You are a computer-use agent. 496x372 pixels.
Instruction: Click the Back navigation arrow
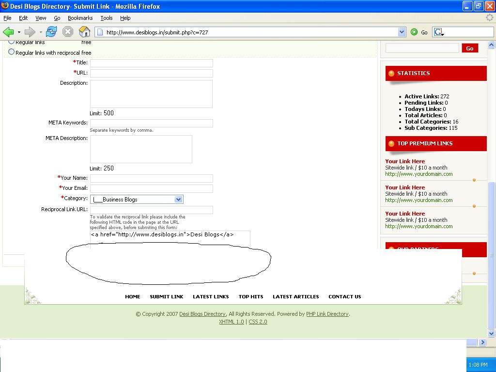click(x=8, y=32)
